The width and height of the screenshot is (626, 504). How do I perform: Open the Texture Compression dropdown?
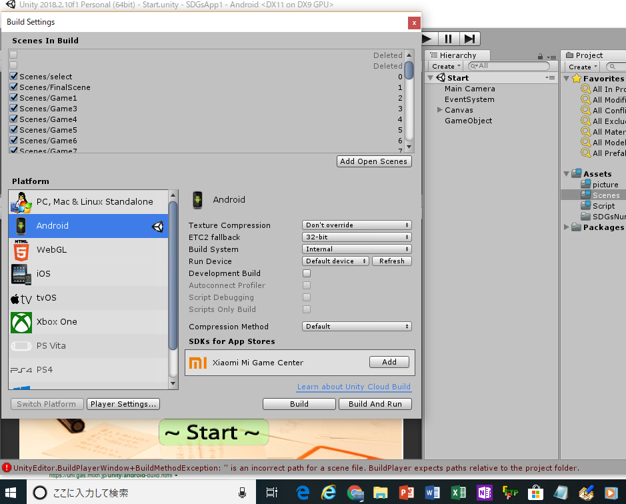357,225
